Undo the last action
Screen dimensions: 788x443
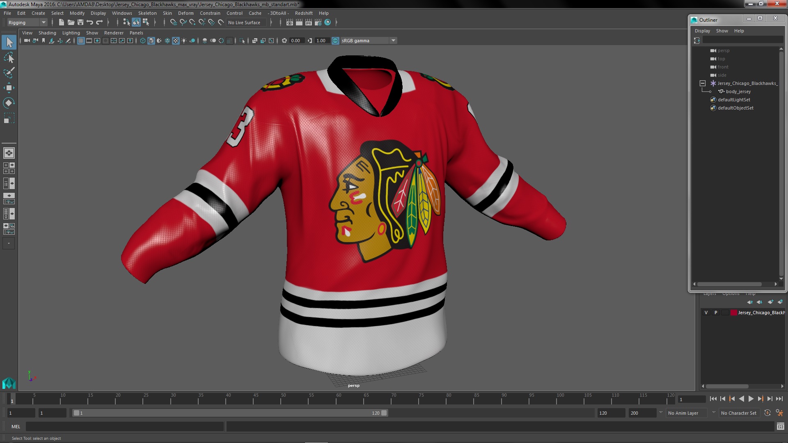pos(90,23)
